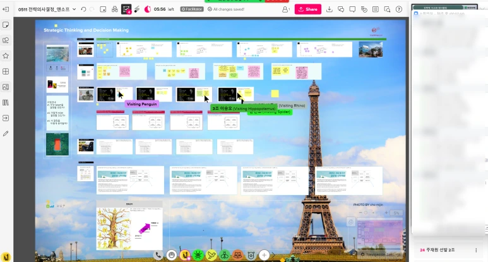Click the orange cat visitor avatar

click(x=238, y=255)
